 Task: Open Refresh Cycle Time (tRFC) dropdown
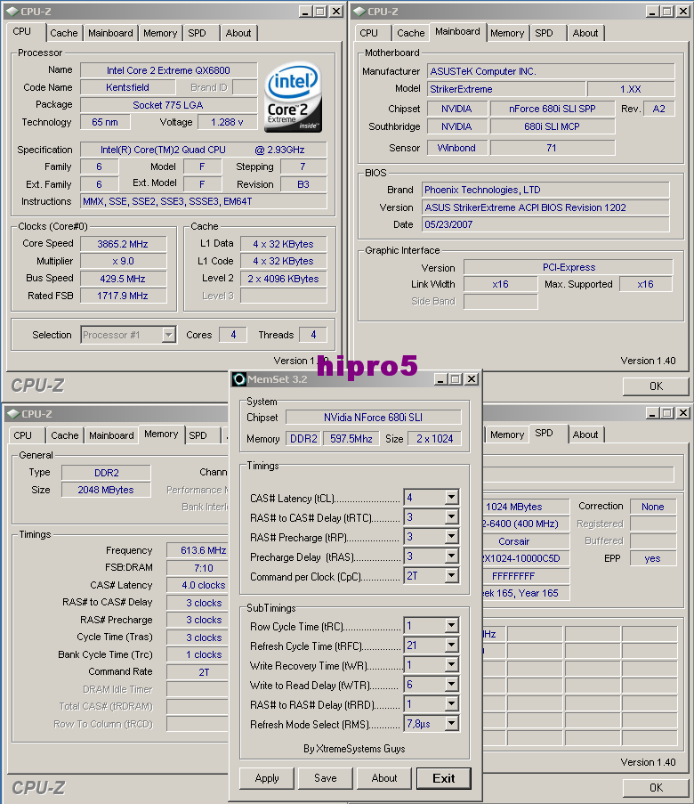(x=451, y=645)
